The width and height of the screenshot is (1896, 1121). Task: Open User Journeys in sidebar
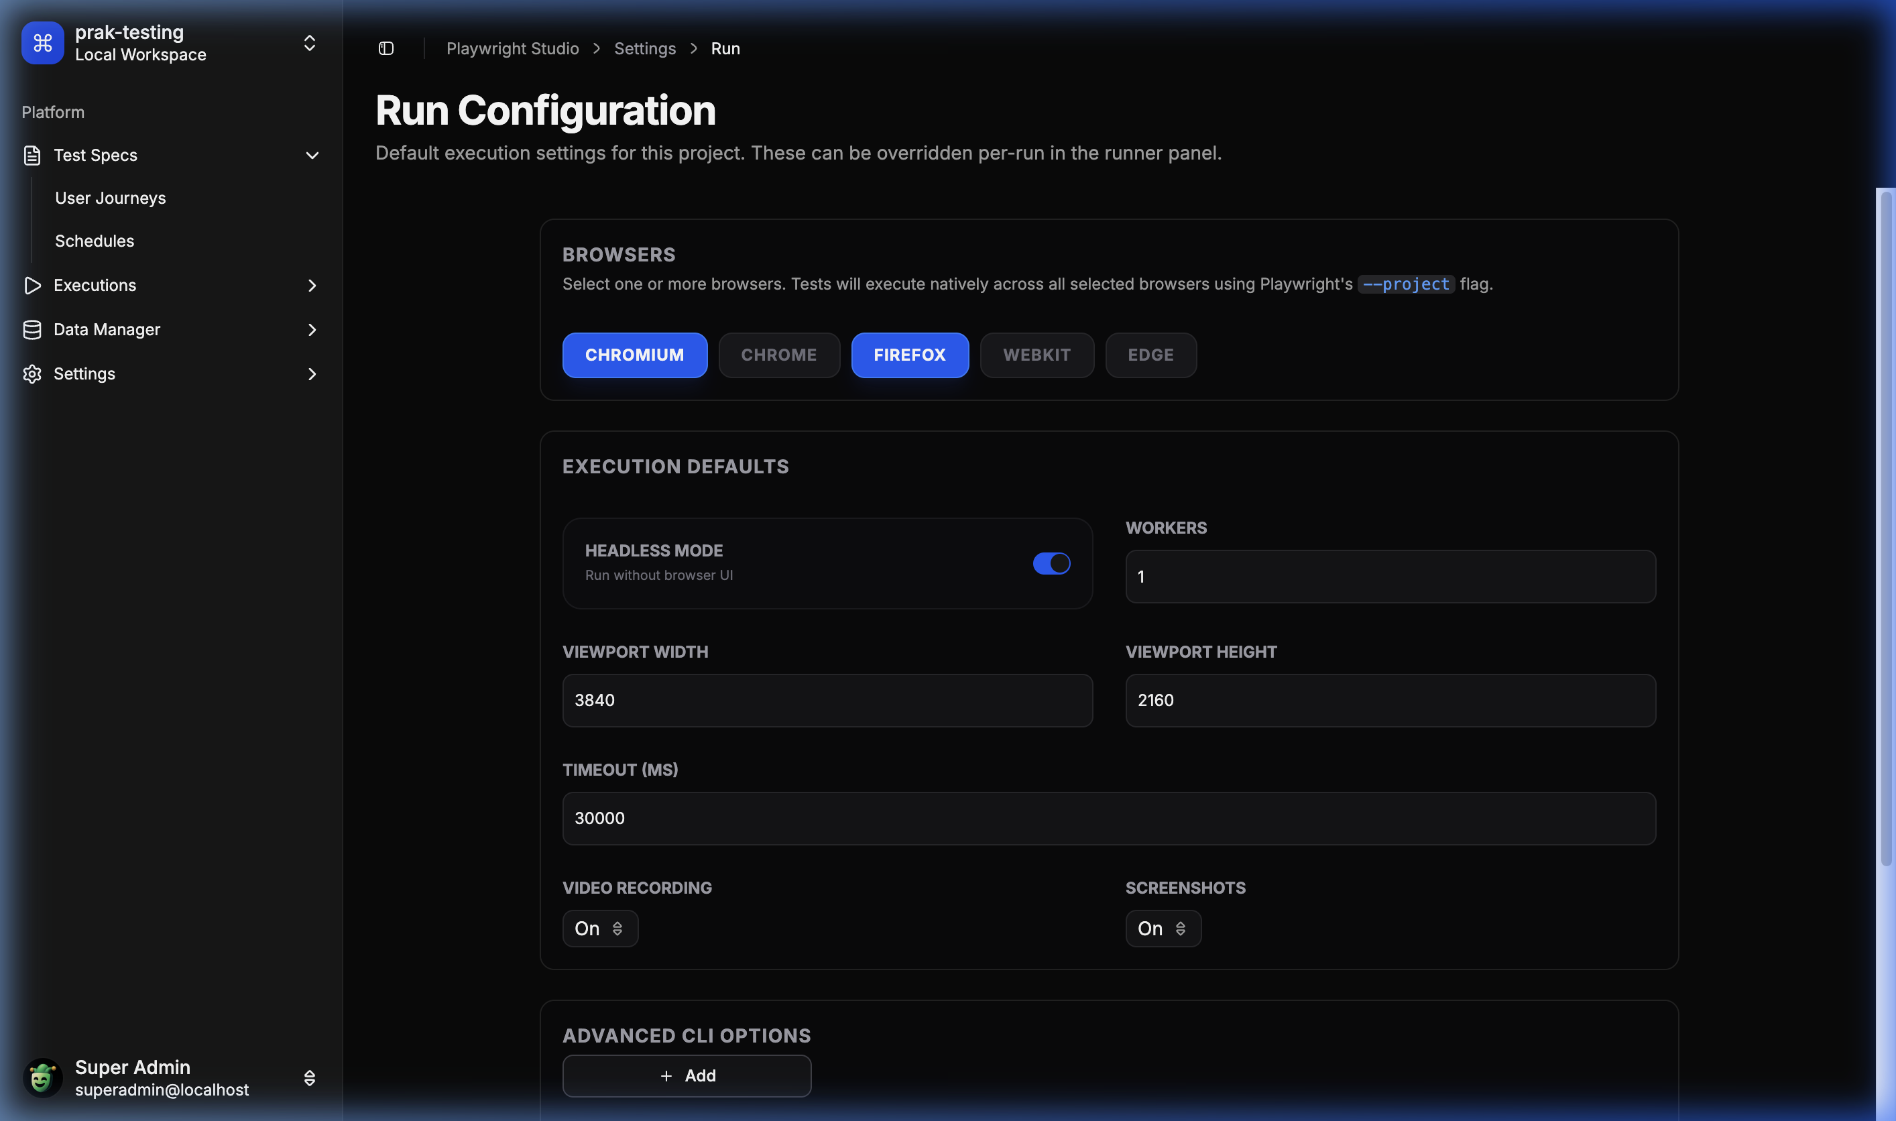click(110, 198)
